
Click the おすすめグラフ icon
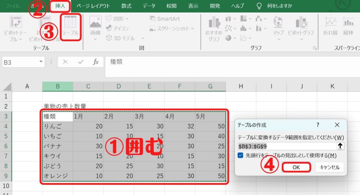214,29
